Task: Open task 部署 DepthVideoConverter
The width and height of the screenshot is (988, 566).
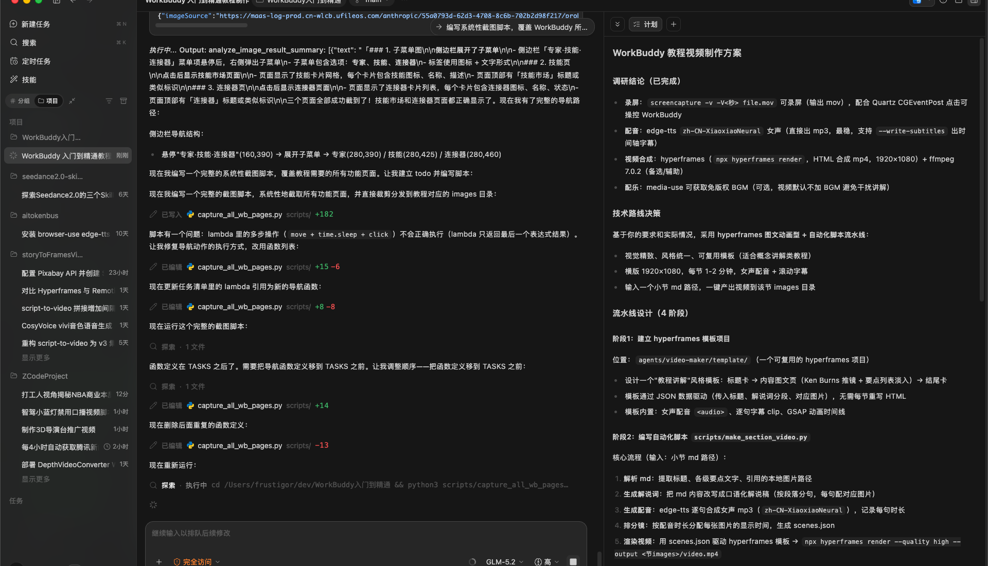Action: coord(68,465)
